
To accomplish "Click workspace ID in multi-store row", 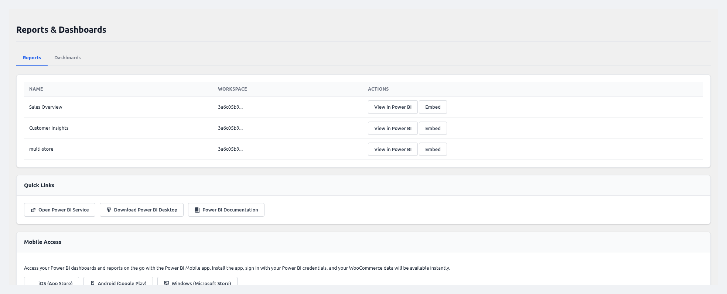I will pyautogui.click(x=230, y=149).
